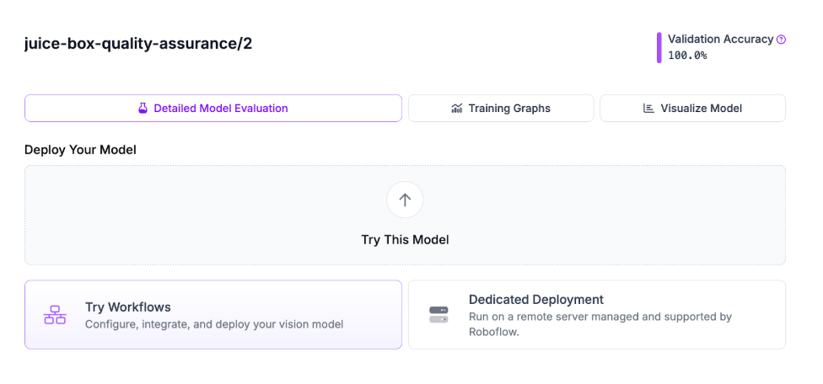Select the Try Workflows title
Screen dimensions: 823x384
click(128, 307)
